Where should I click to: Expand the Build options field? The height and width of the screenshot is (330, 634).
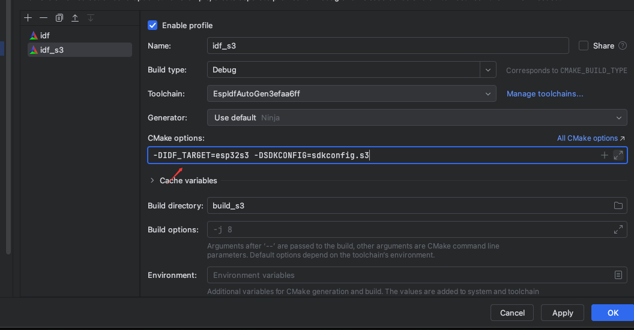pos(618,229)
